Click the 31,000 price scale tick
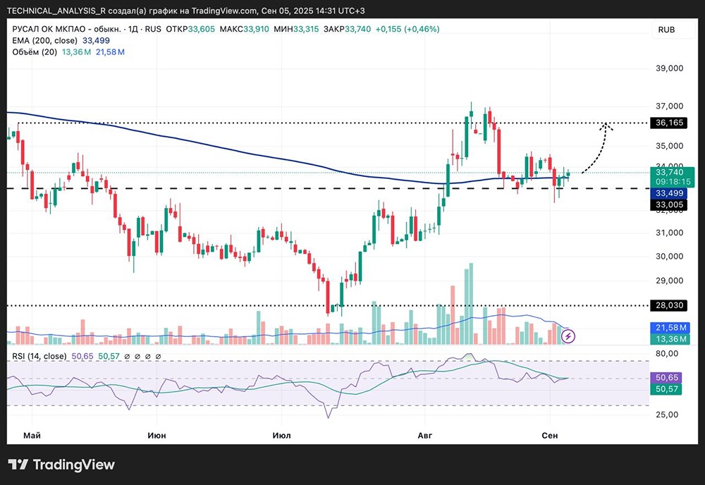 tap(669, 233)
